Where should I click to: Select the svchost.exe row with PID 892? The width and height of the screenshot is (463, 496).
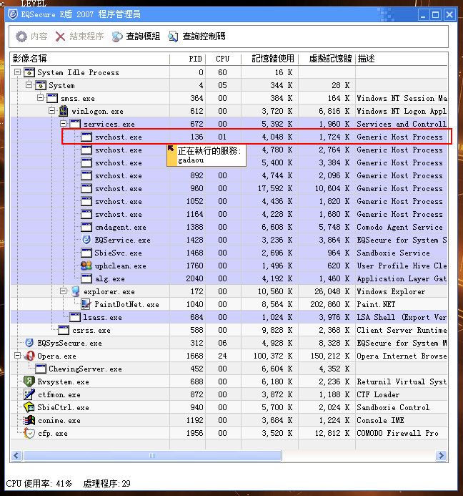229,175
